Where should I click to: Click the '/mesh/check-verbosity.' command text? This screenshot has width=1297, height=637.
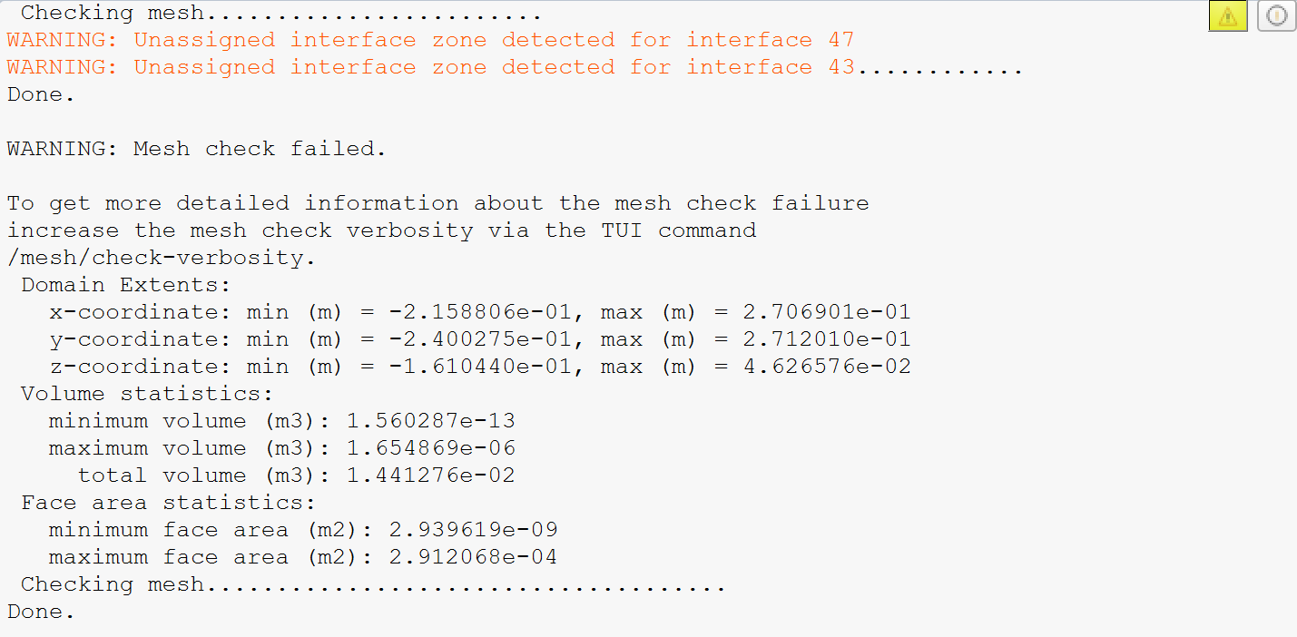(162, 258)
